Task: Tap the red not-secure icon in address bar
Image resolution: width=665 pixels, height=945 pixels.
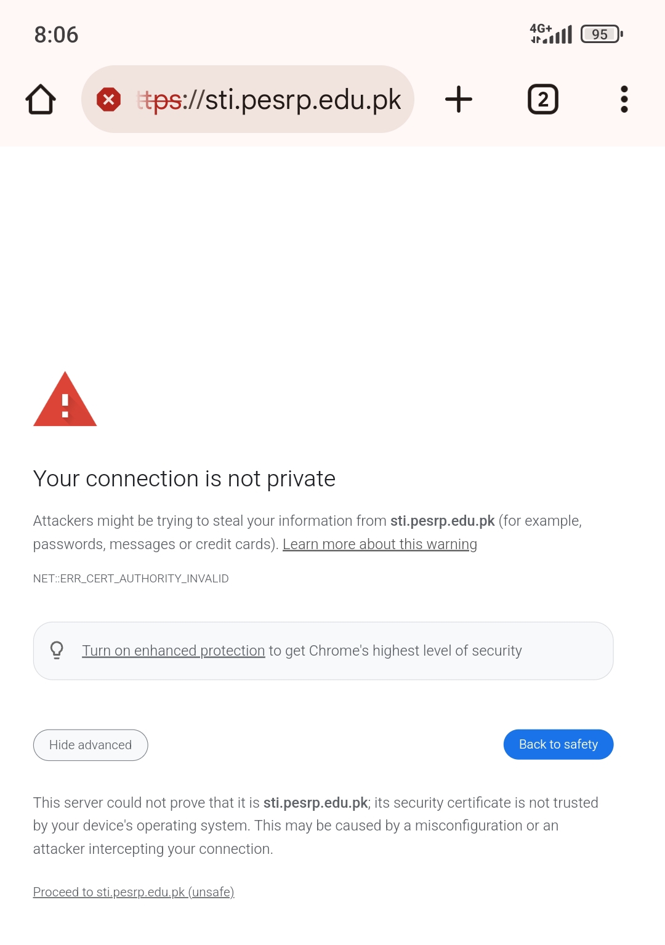Action: click(108, 99)
